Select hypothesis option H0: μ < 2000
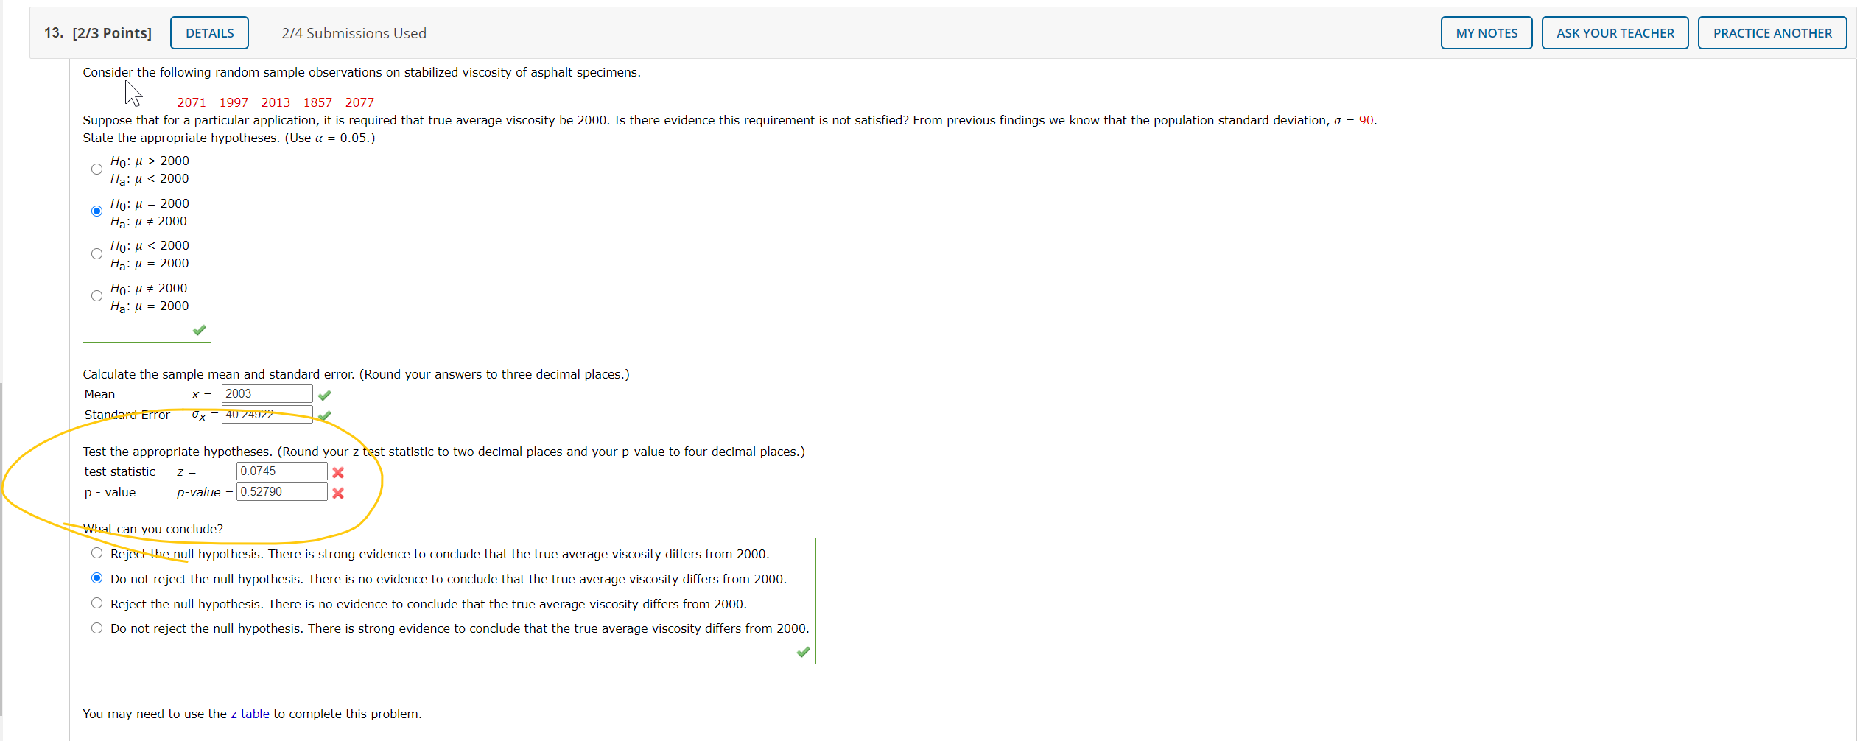Image resolution: width=1860 pixels, height=741 pixels. (x=96, y=253)
